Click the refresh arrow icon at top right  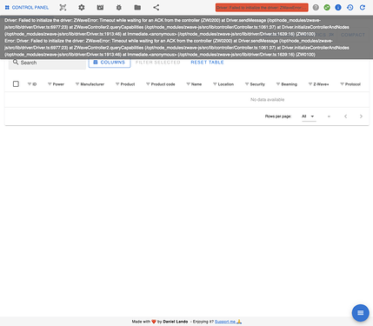[x=363, y=8]
